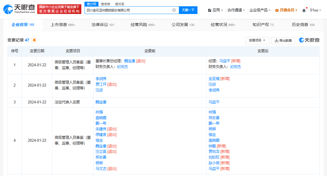Image resolution: width=327 pixels, height=176 pixels.
Task: Switch to the 上市信息 tab
Action: click(x=63, y=25)
